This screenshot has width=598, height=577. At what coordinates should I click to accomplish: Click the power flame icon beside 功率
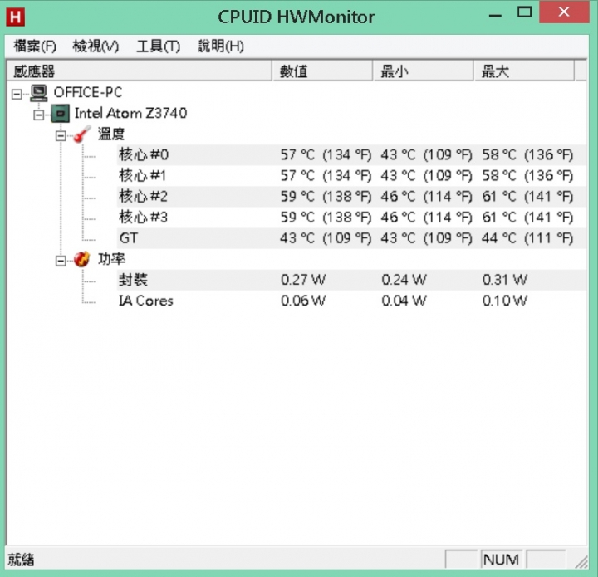[x=82, y=259]
